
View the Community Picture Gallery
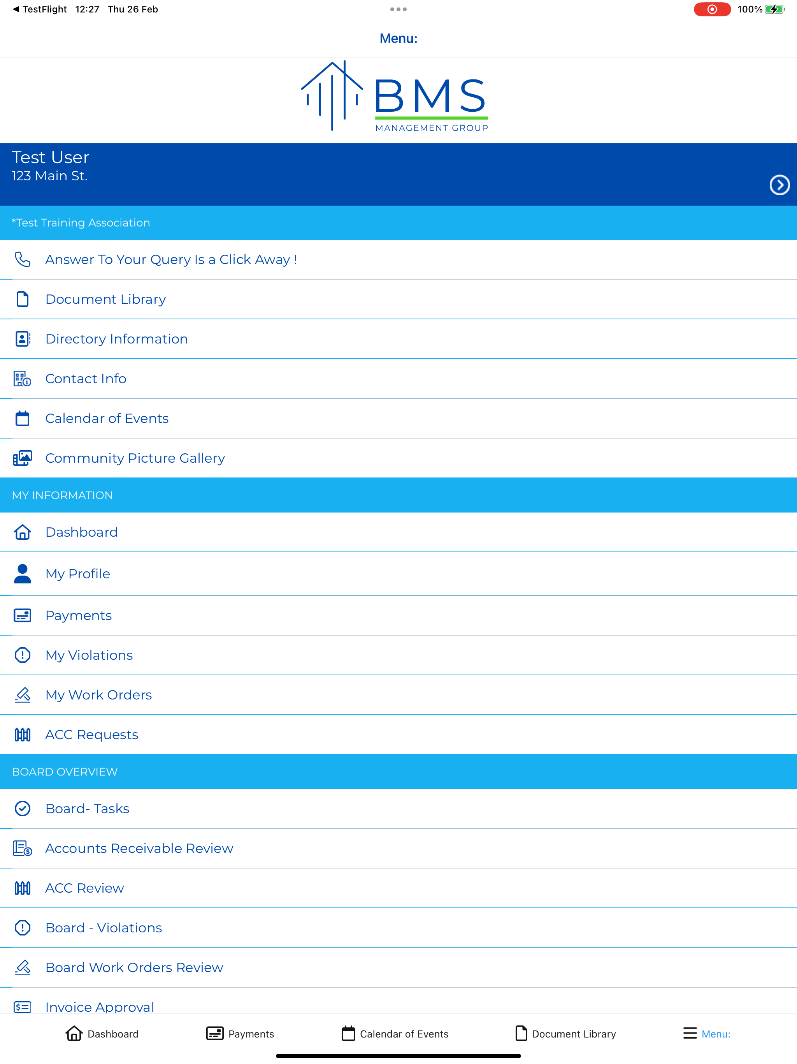pos(398,458)
